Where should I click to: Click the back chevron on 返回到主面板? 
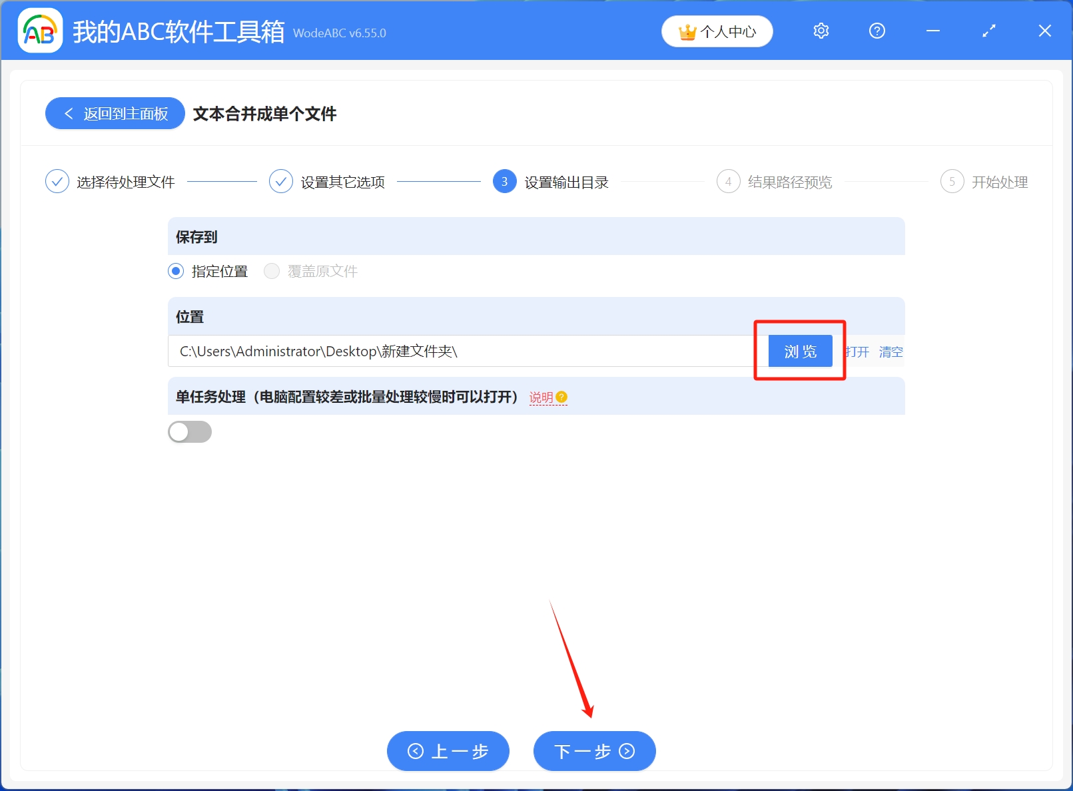pyautogui.click(x=69, y=114)
